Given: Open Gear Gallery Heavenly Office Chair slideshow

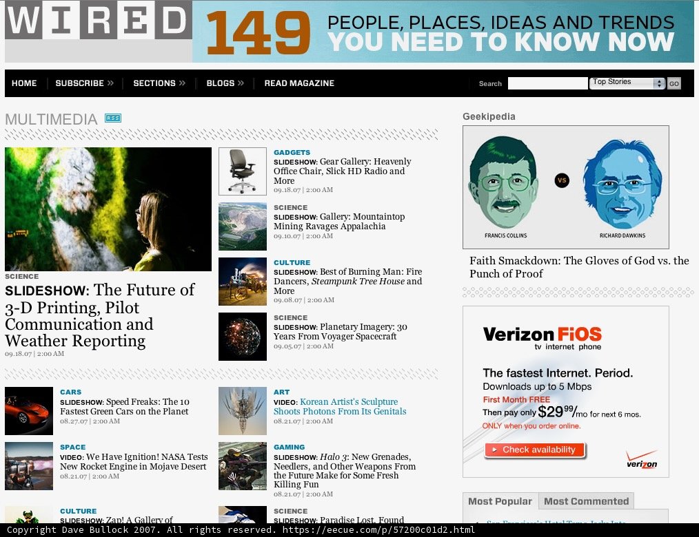Looking at the screenshot, I should 342,171.
